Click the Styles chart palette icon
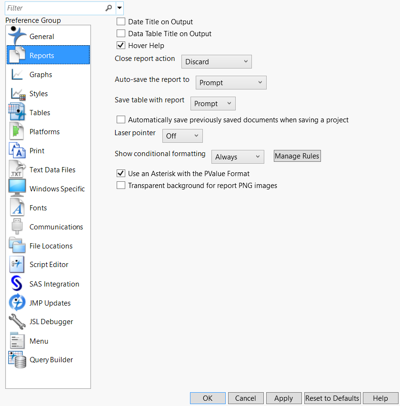The width and height of the screenshot is (400, 406). [18, 94]
